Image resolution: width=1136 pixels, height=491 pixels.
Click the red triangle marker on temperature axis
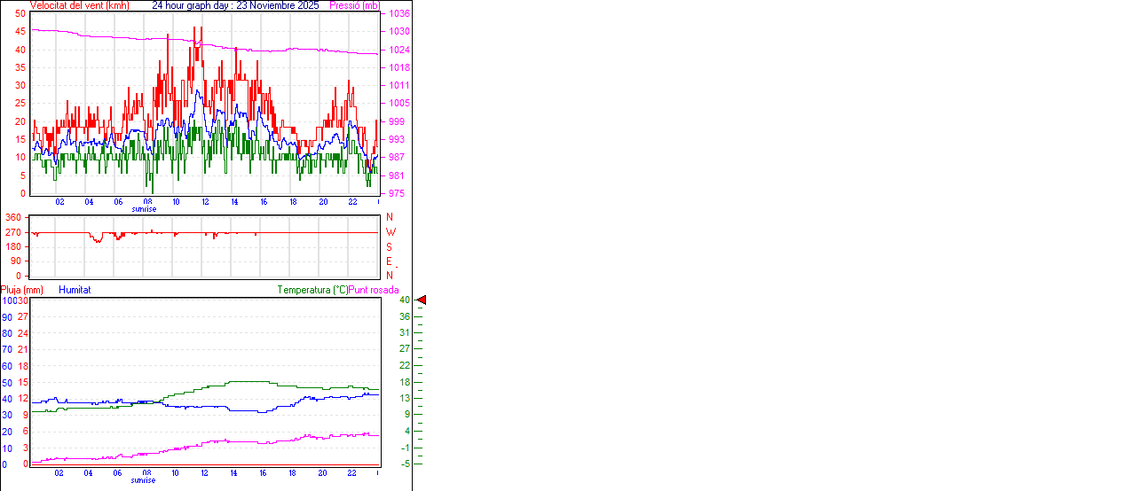[422, 300]
